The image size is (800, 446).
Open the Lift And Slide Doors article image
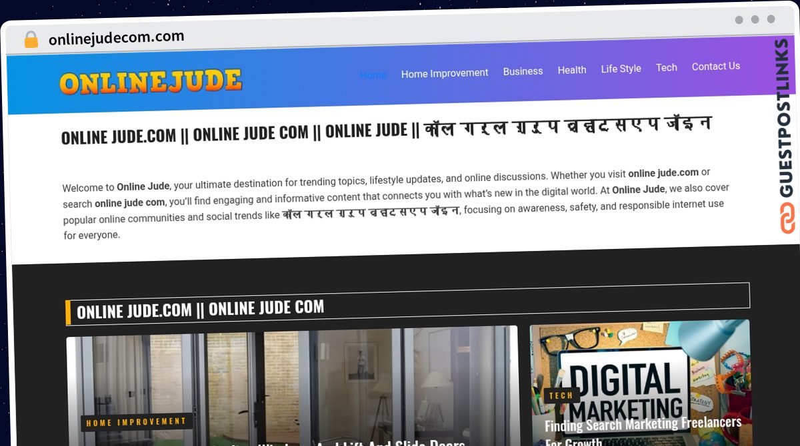[292, 386]
